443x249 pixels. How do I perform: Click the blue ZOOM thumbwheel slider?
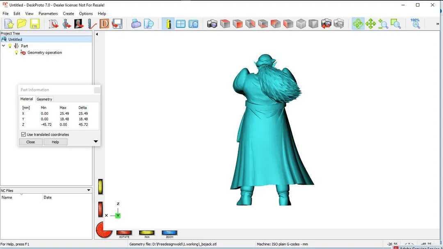point(169,233)
